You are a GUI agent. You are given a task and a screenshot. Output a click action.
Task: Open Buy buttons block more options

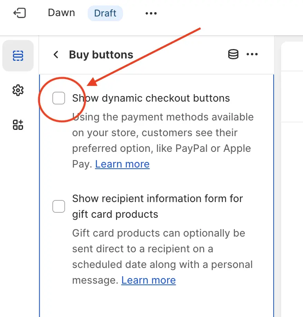(252, 54)
